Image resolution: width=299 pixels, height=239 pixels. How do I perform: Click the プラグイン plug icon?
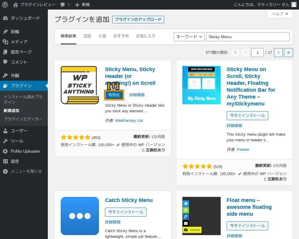click(x=5, y=86)
